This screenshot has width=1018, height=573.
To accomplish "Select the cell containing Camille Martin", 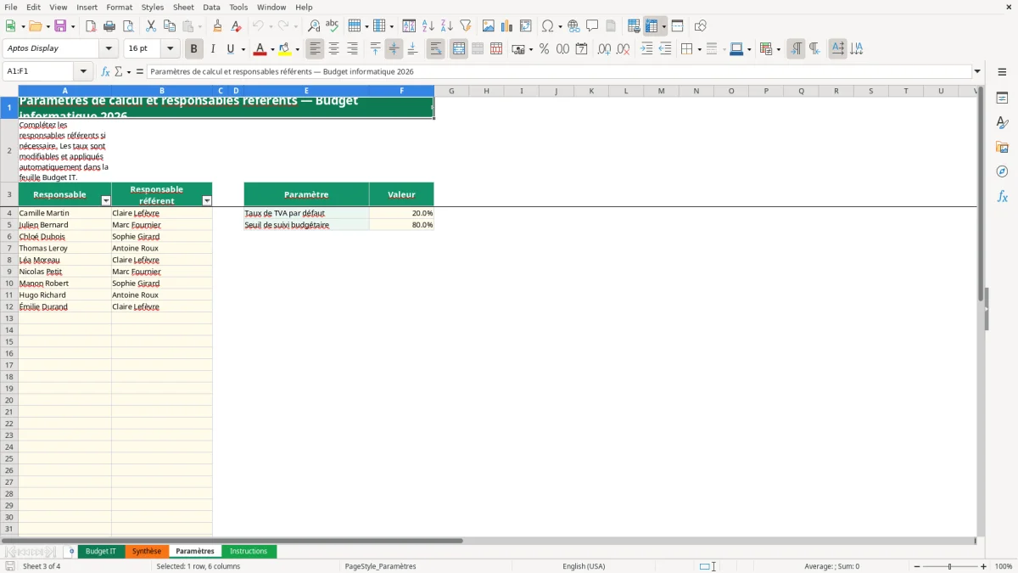I will coord(64,213).
